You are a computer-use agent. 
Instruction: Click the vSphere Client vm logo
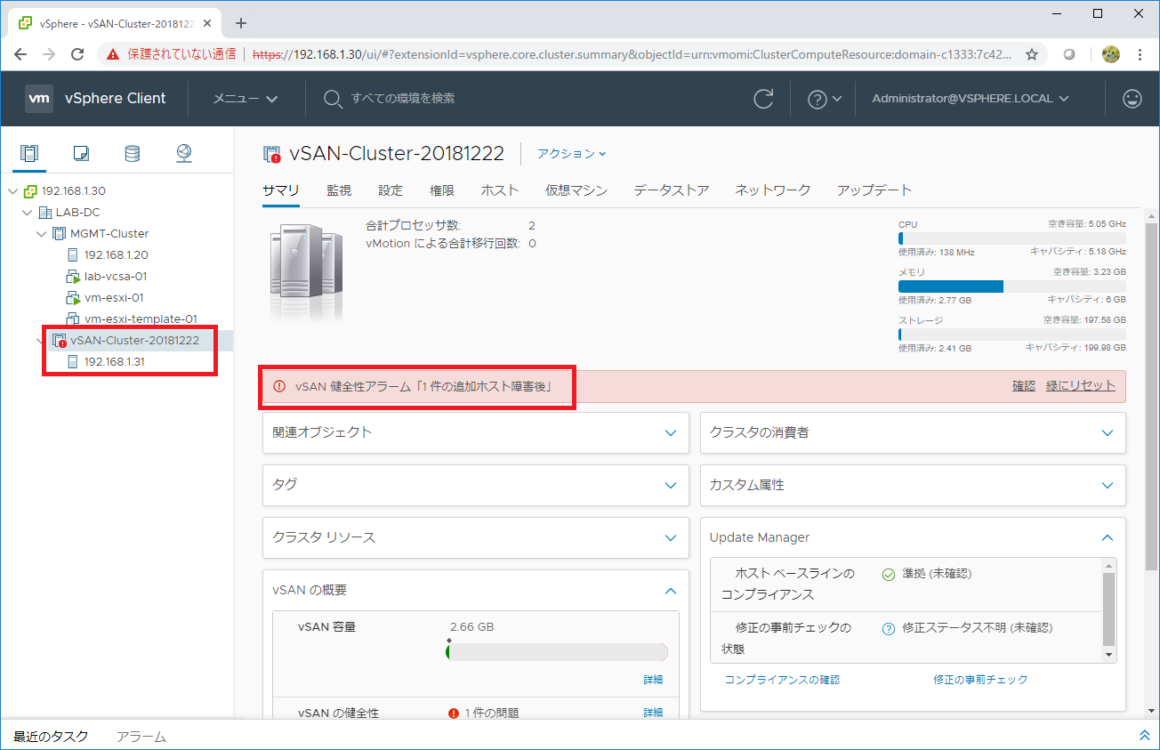point(39,99)
